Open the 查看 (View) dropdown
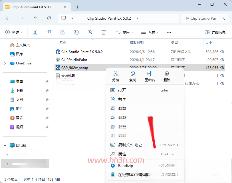This screenshot has height=183, width=232. coord(150,32)
